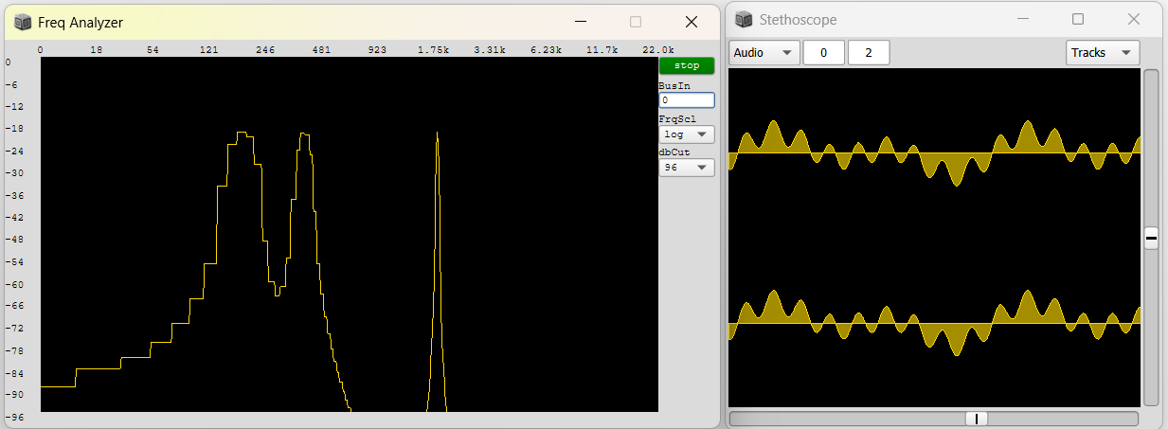Select the bus index field showing 0
Screen dimensions: 1168x429
pos(824,53)
